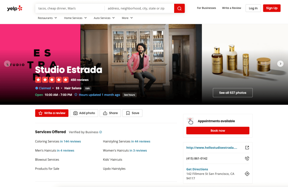Screen dimensions: 288x187
Task: Click the Log In button
Action: coord(253,8)
